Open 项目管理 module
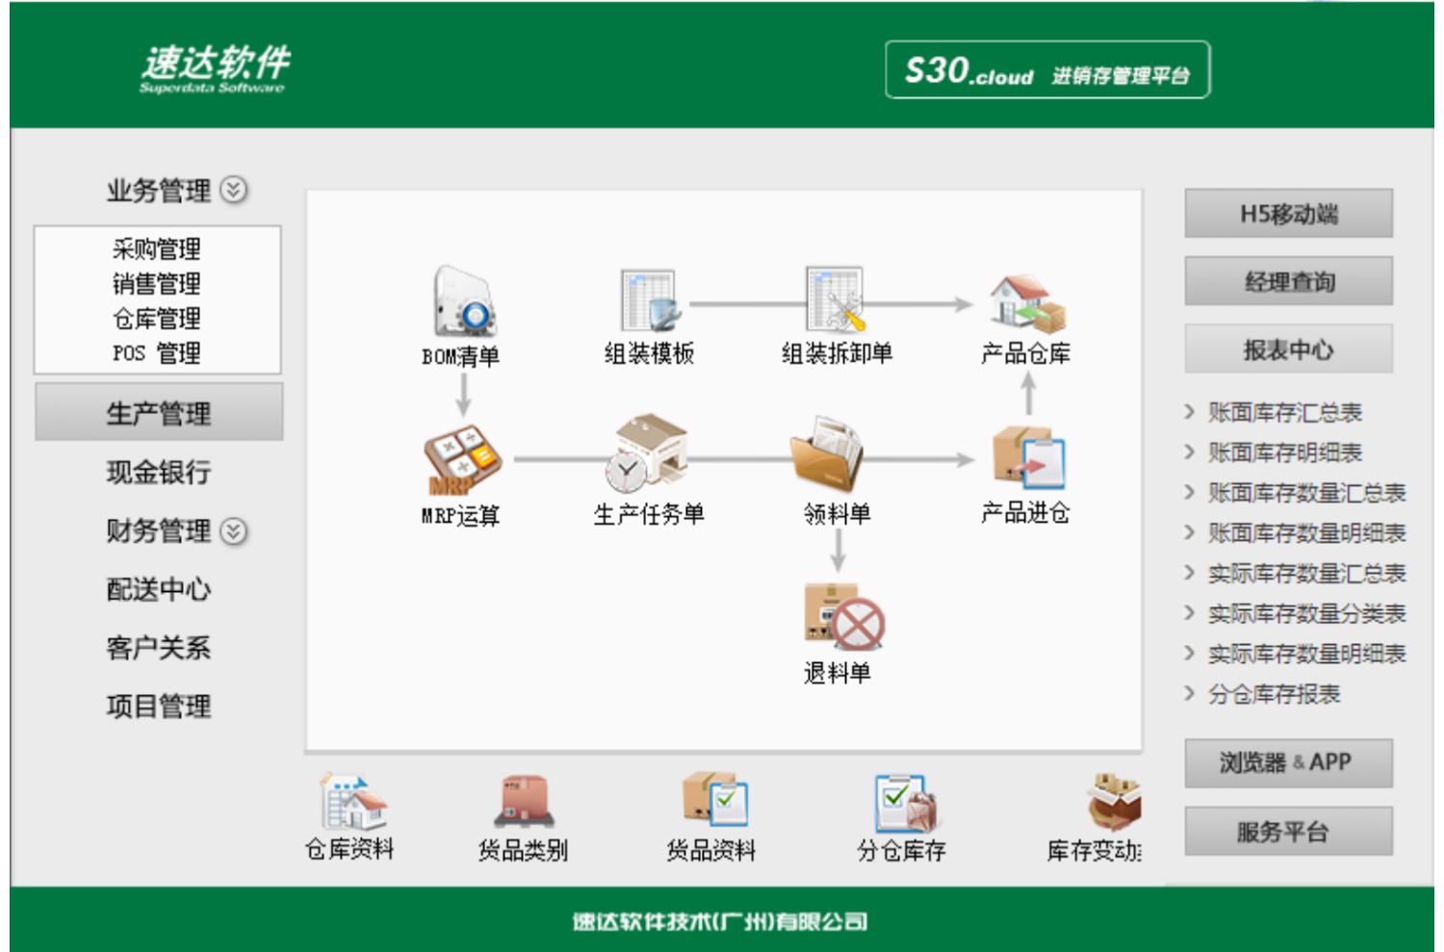Screen dimensions: 1444x952 159,707
